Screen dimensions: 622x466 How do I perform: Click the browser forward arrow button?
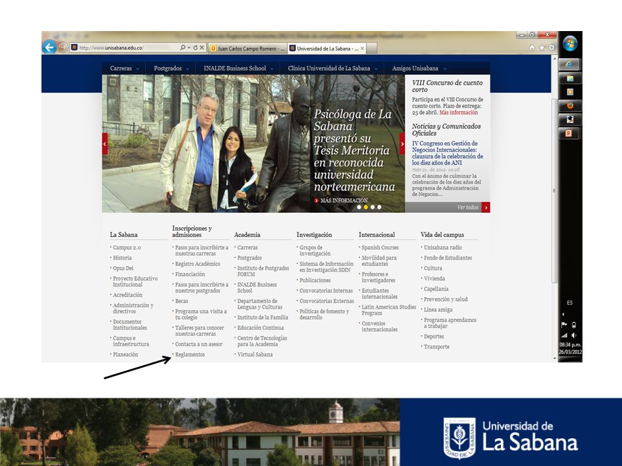tap(63, 47)
